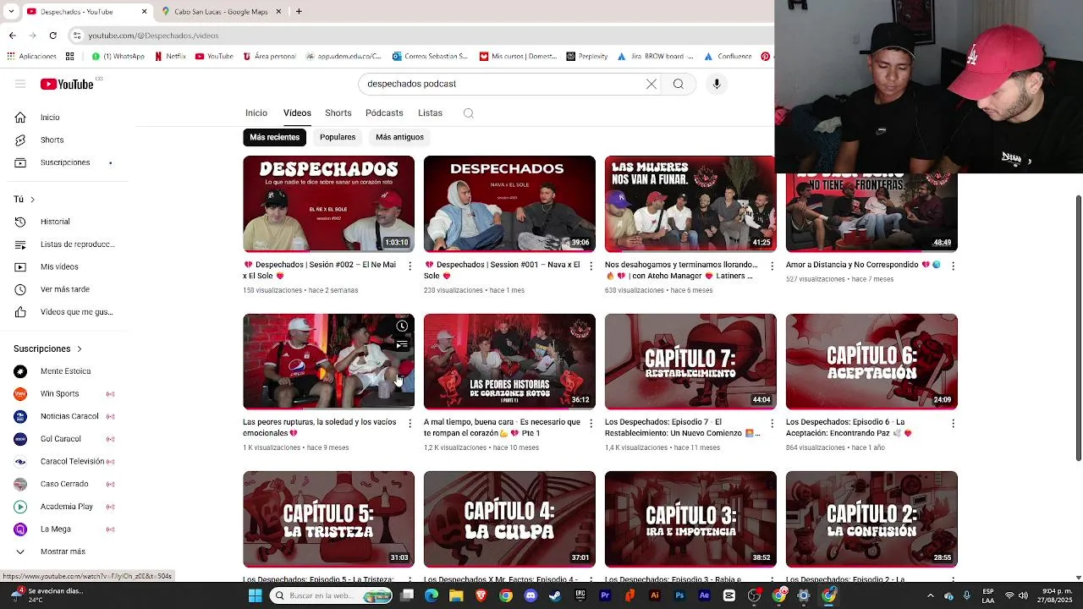This screenshot has width=1083, height=609.
Task: Open options menu for Sesión #002 video
Action: point(410,266)
